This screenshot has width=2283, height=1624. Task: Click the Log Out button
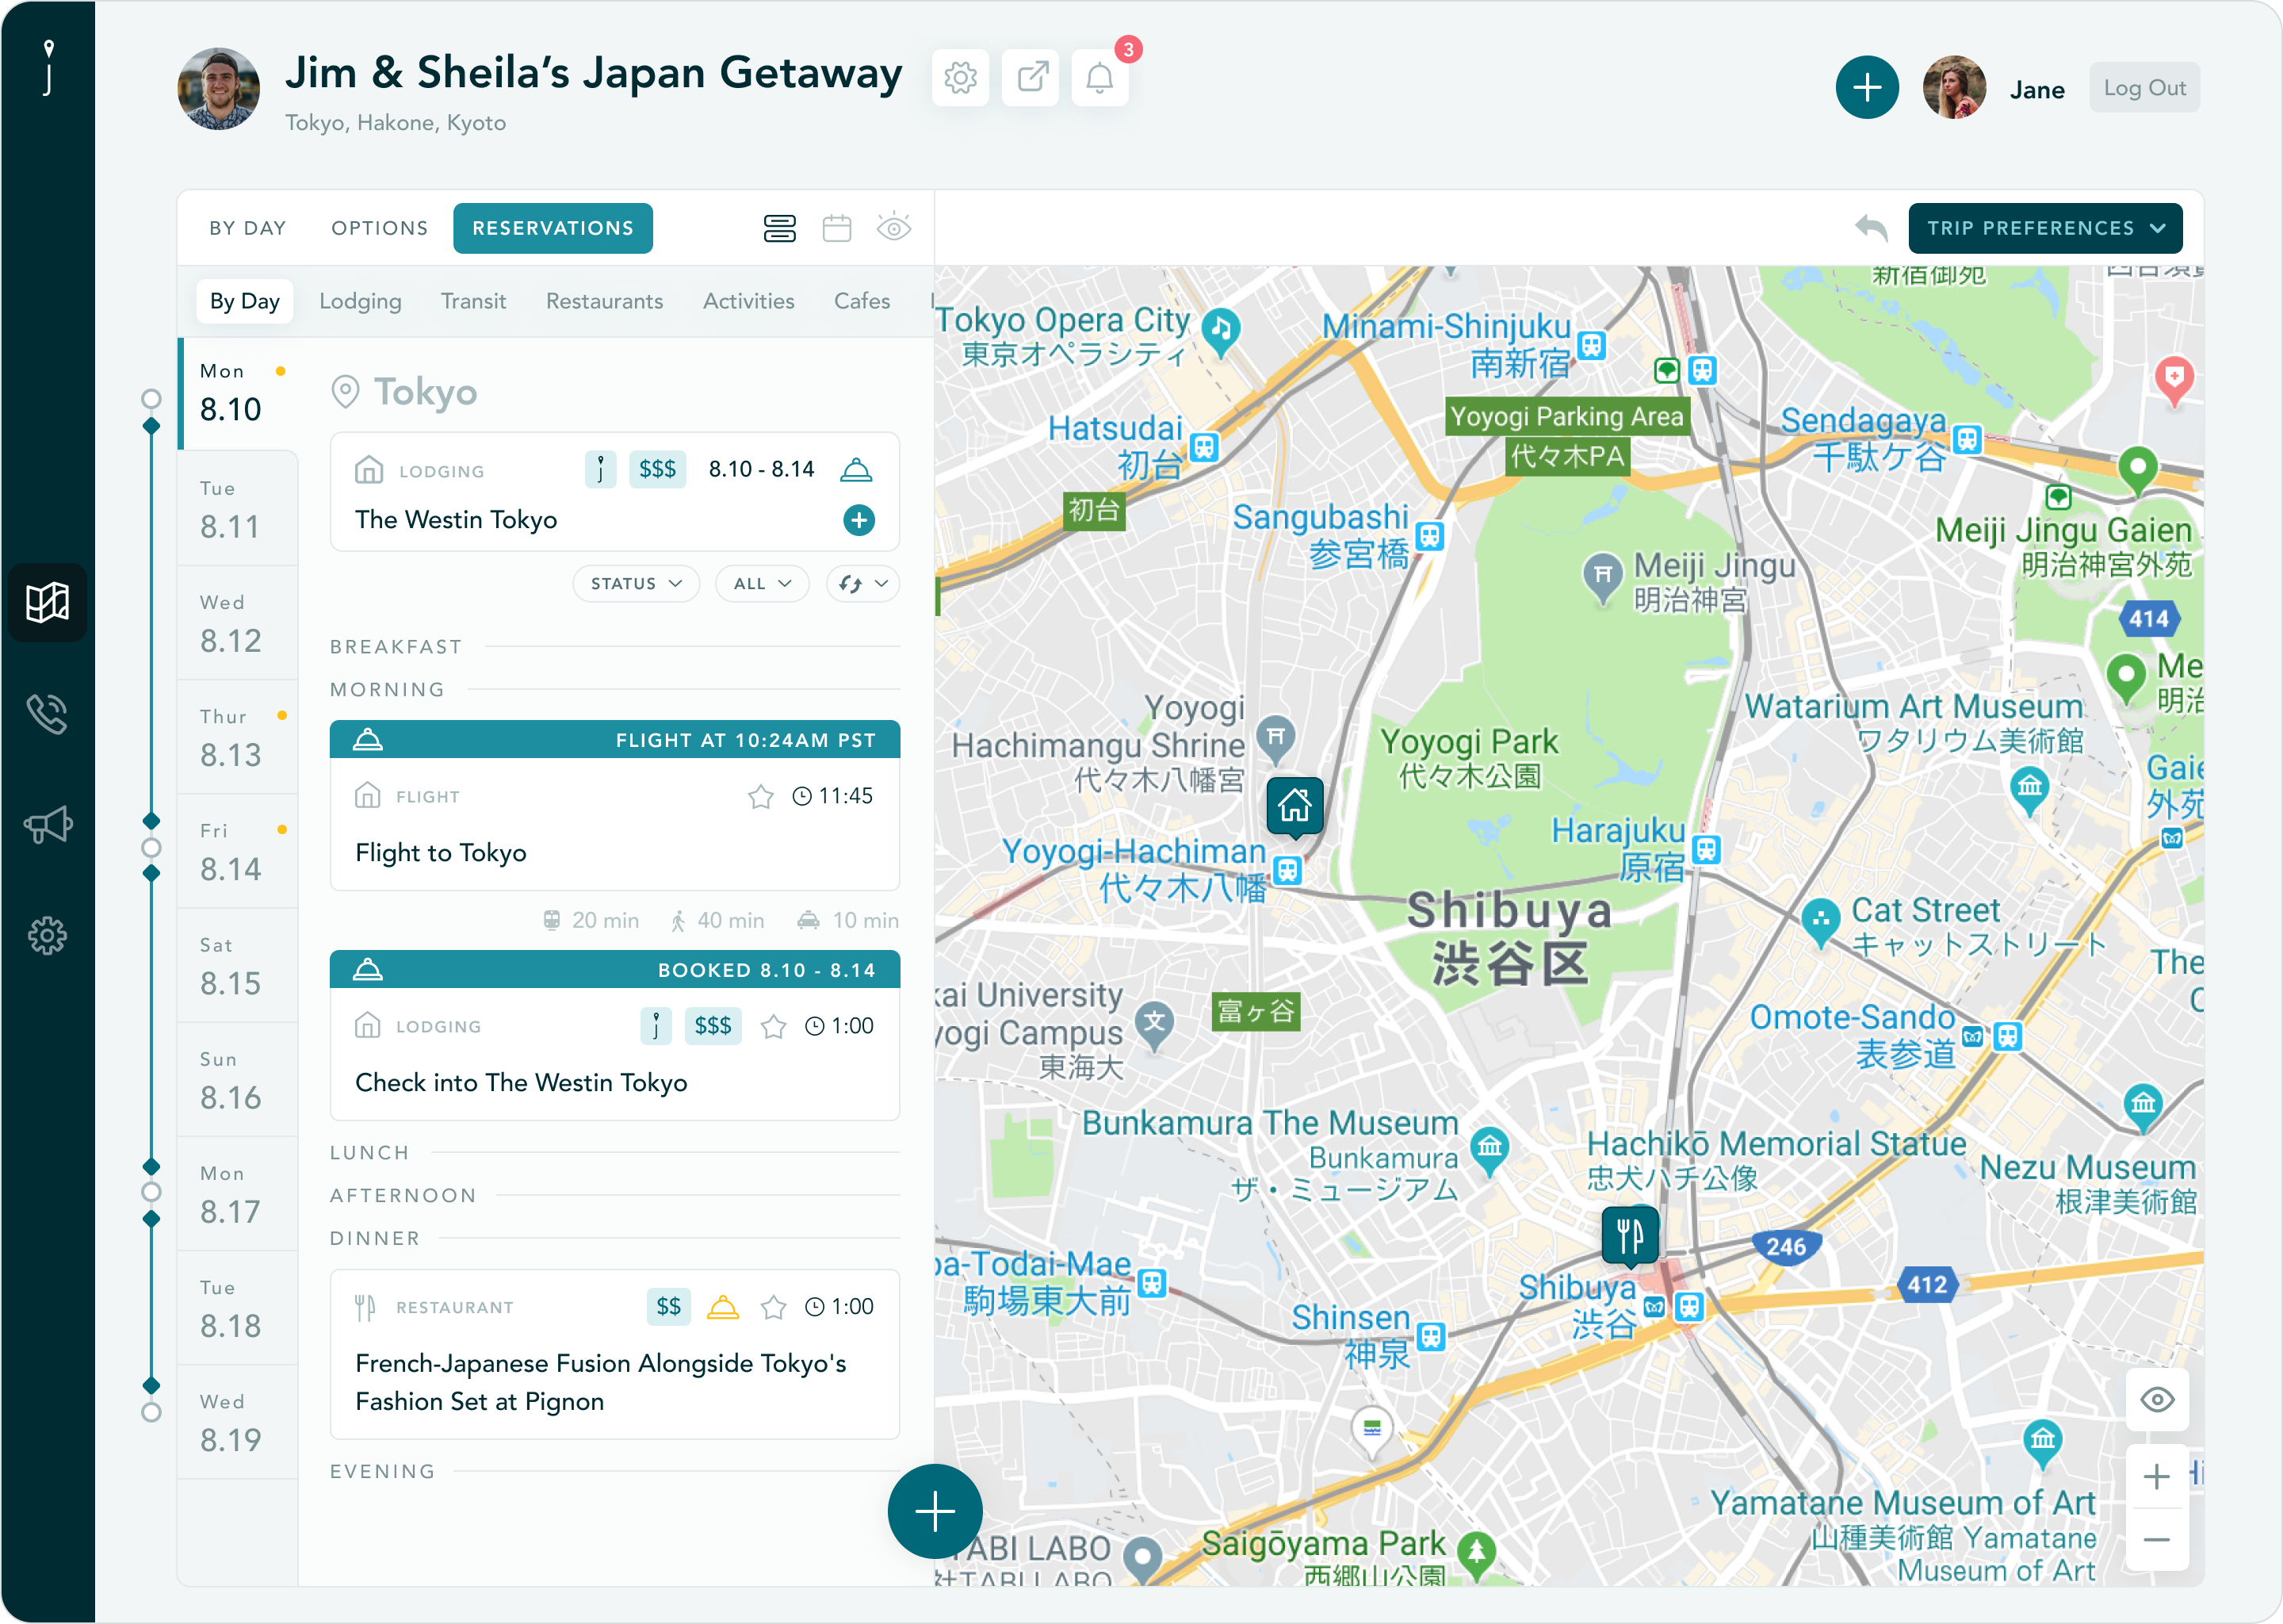tap(2144, 88)
